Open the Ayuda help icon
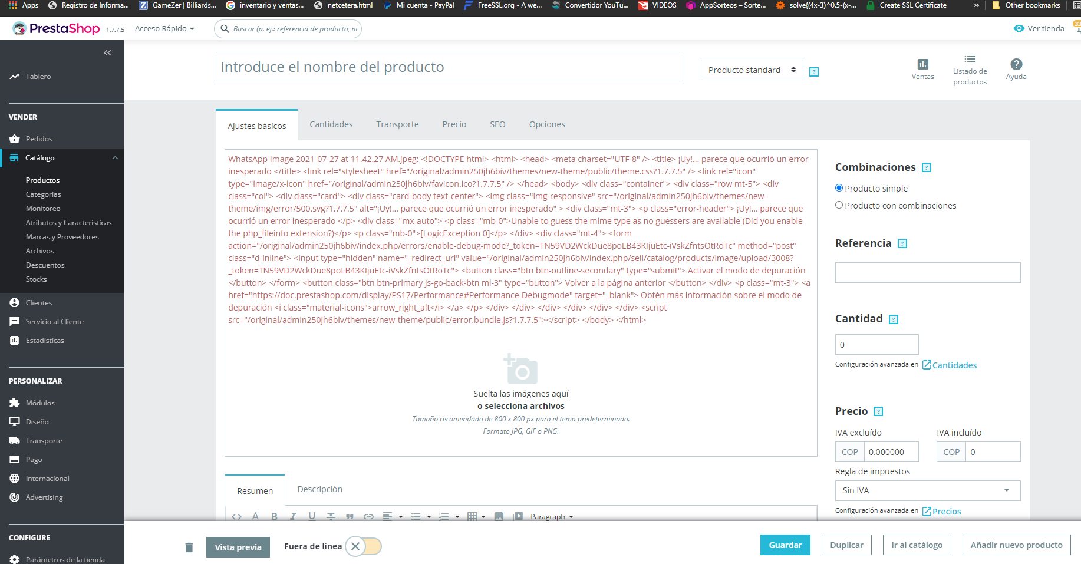Screen dimensions: 1081x564 [1016, 64]
